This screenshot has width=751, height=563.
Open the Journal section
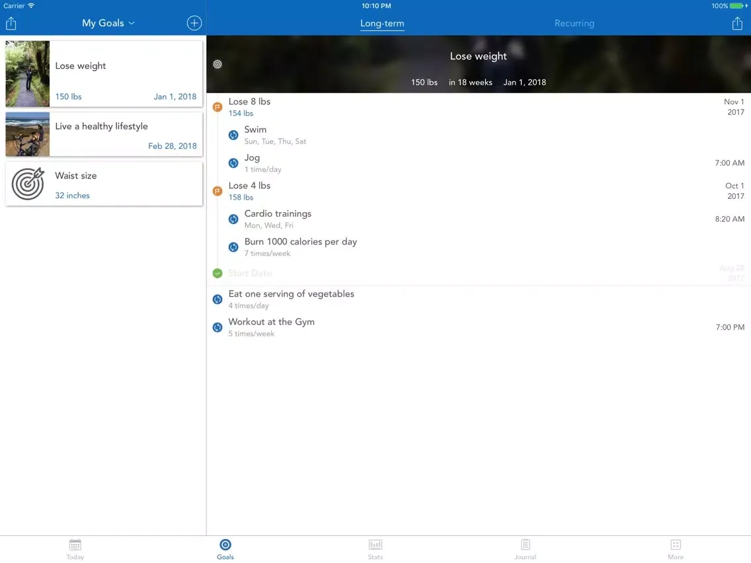525,548
